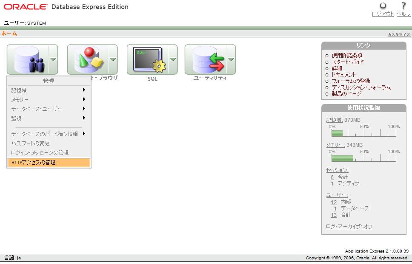The height and width of the screenshot is (264, 412).
Task: Click the メモリー usage link
Action: pyautogui.click(x=335, y=145)
